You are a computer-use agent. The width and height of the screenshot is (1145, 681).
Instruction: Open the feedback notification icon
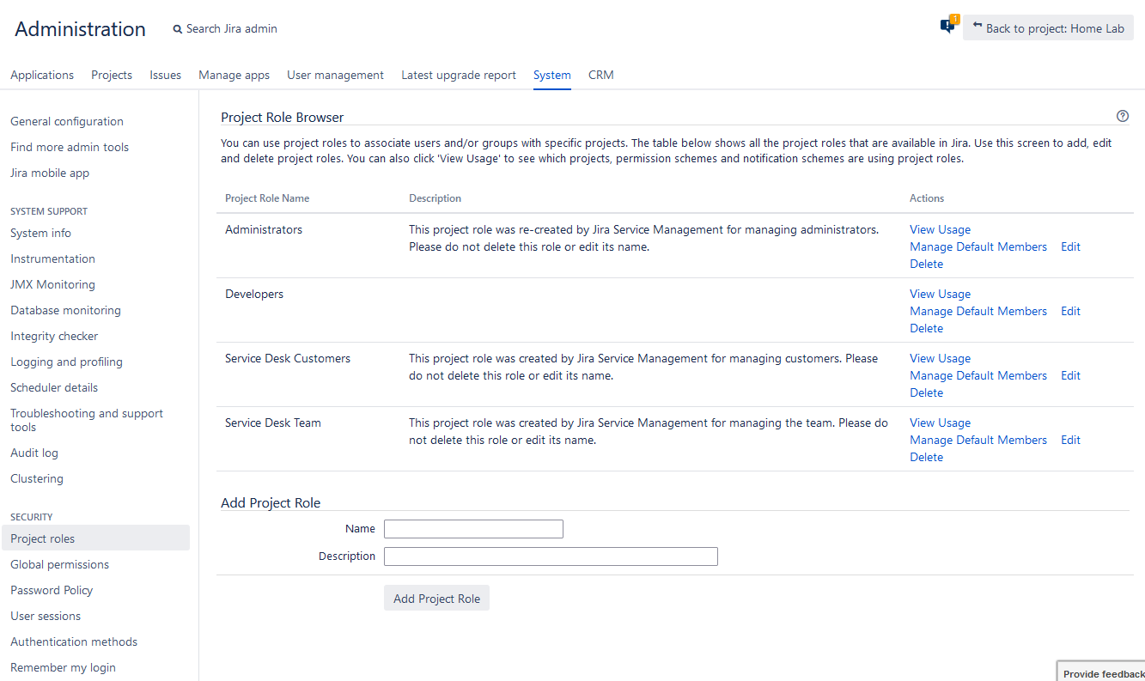pyautogui.click(x=947, y=27)
